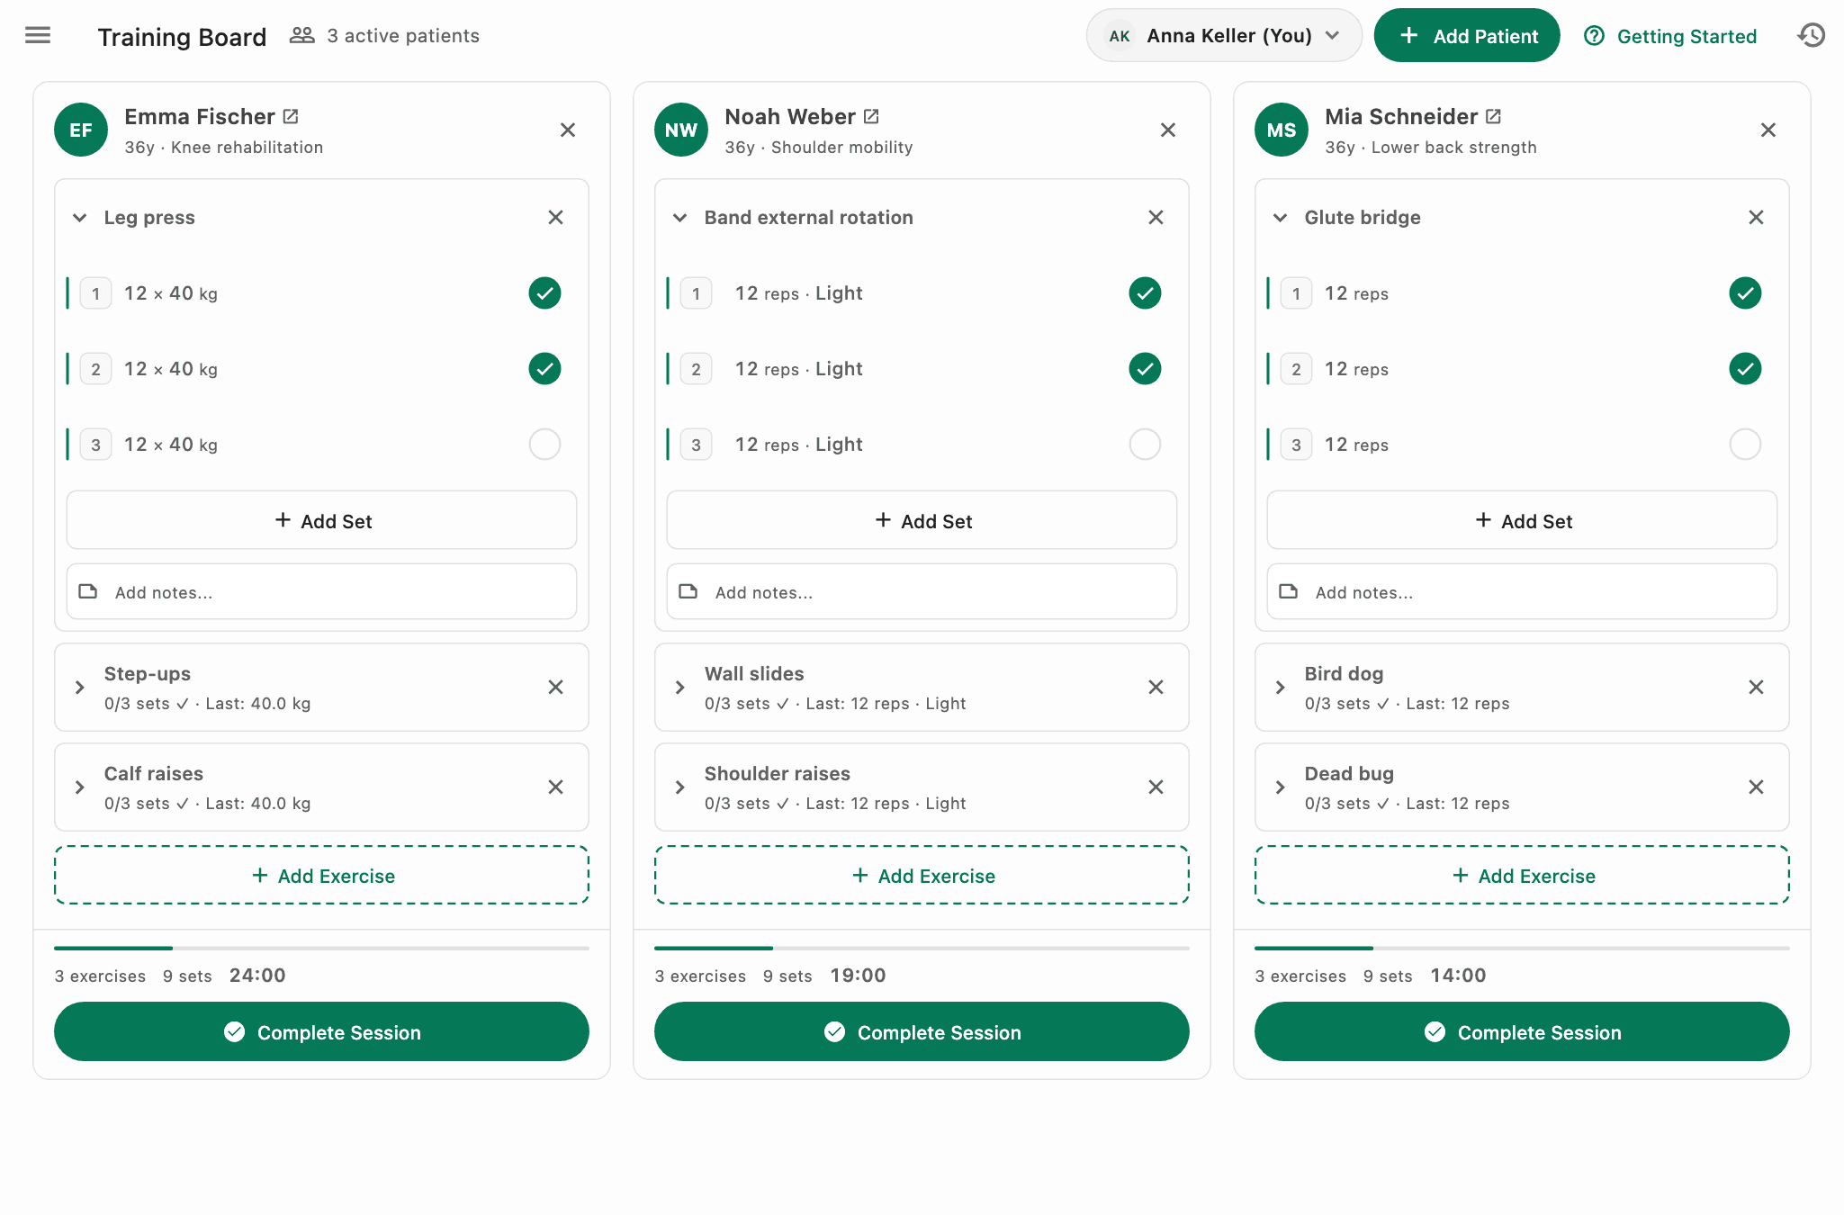
Task: Delete the Glute bridge exercise
Action: (x=1757, y=217)
